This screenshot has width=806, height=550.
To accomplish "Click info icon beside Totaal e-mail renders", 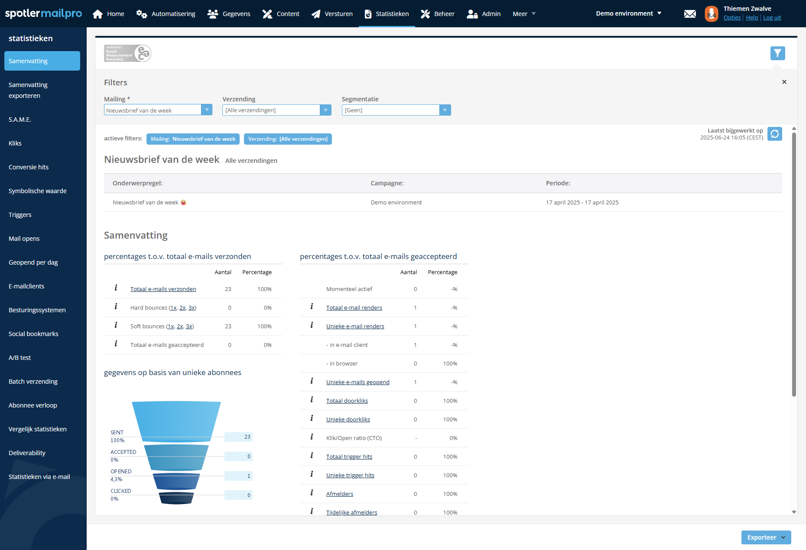I will point(312,307).
